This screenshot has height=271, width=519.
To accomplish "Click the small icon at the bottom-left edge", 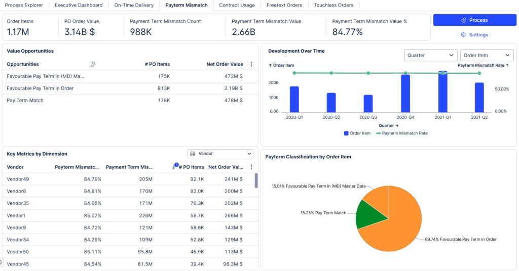I will [x=1, y=262].
